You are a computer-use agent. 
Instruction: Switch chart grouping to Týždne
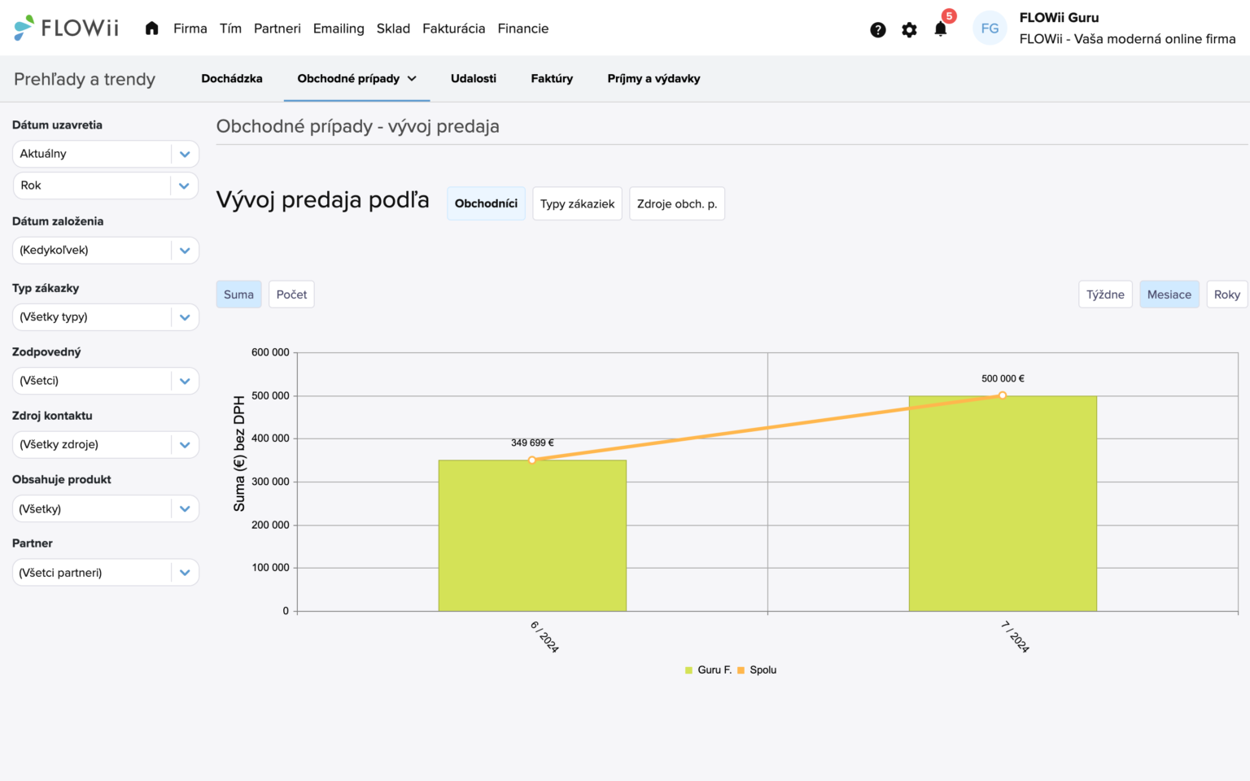1104,295
